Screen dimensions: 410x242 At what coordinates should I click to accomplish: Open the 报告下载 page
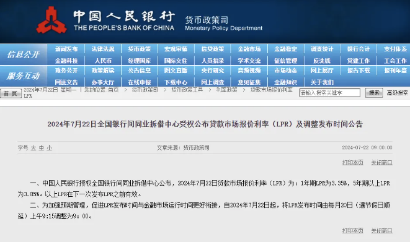coord(359,71)
